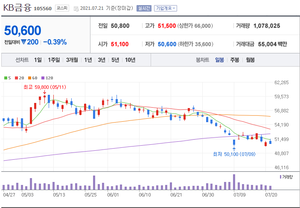Select the 1일 line chart tab

click(38, 60)
